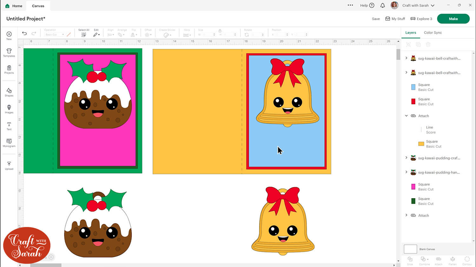Open the Edit dropdown in toolbar
The image size is (476, 267).
[x=96, y=35]
